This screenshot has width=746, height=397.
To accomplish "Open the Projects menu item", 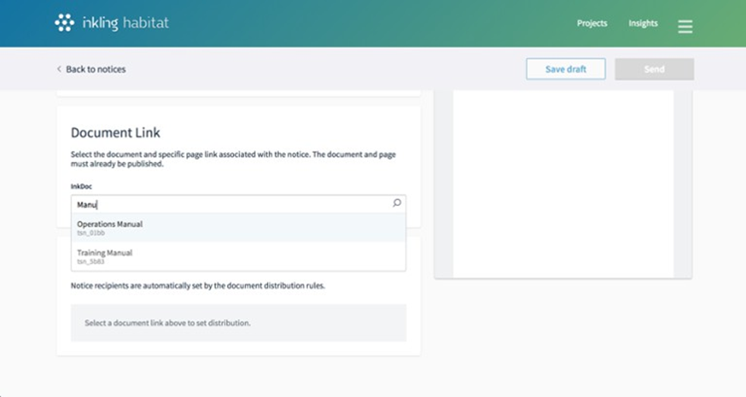I will click(591, 23).
